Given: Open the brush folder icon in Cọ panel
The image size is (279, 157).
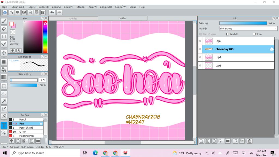Looking at the screenshot, I should click(x=38, y=141).
